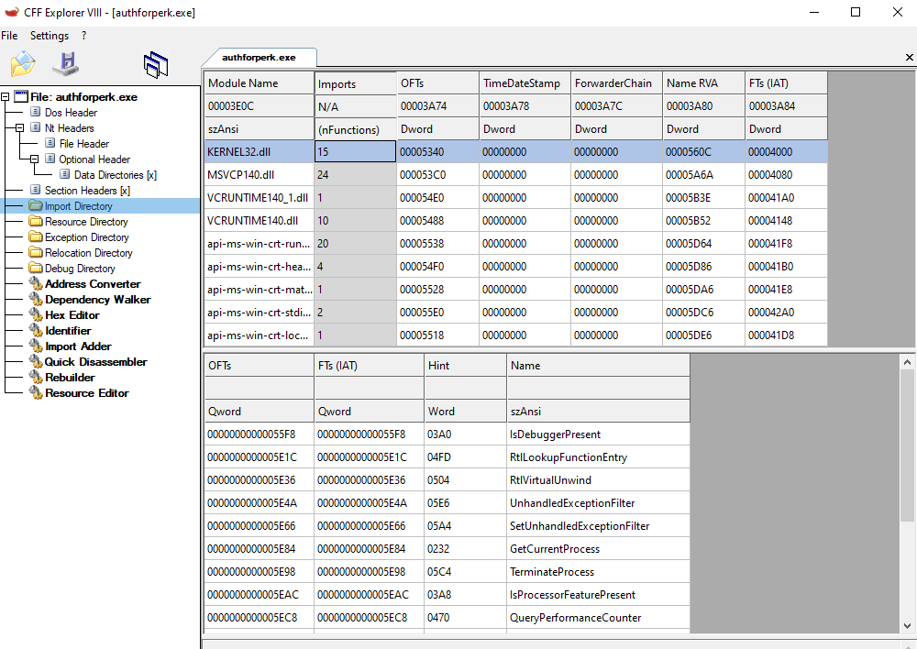The image size is (917, 649).
Task: Click the Rebuilder tool icon
Action: click(x=36, y=378)
